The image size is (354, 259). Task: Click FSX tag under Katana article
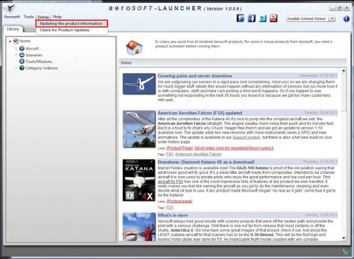point(170,207)
